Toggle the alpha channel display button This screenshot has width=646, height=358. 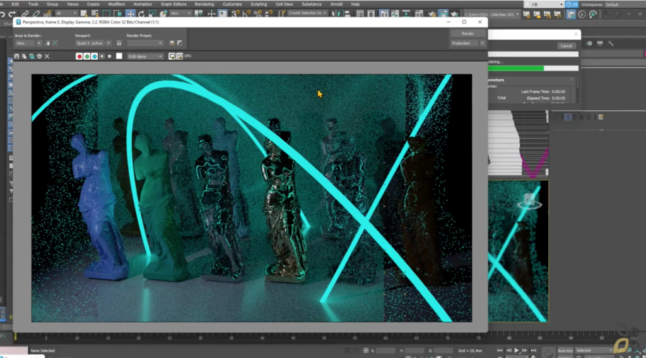click(x=102, y=56)
